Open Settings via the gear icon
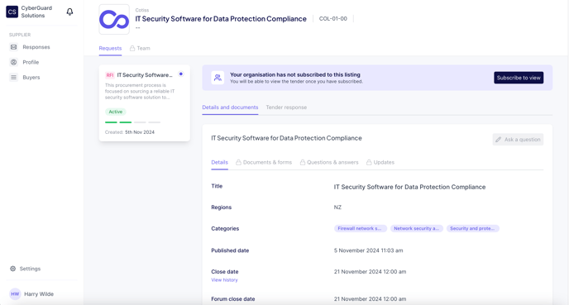 tap(12, 269)
